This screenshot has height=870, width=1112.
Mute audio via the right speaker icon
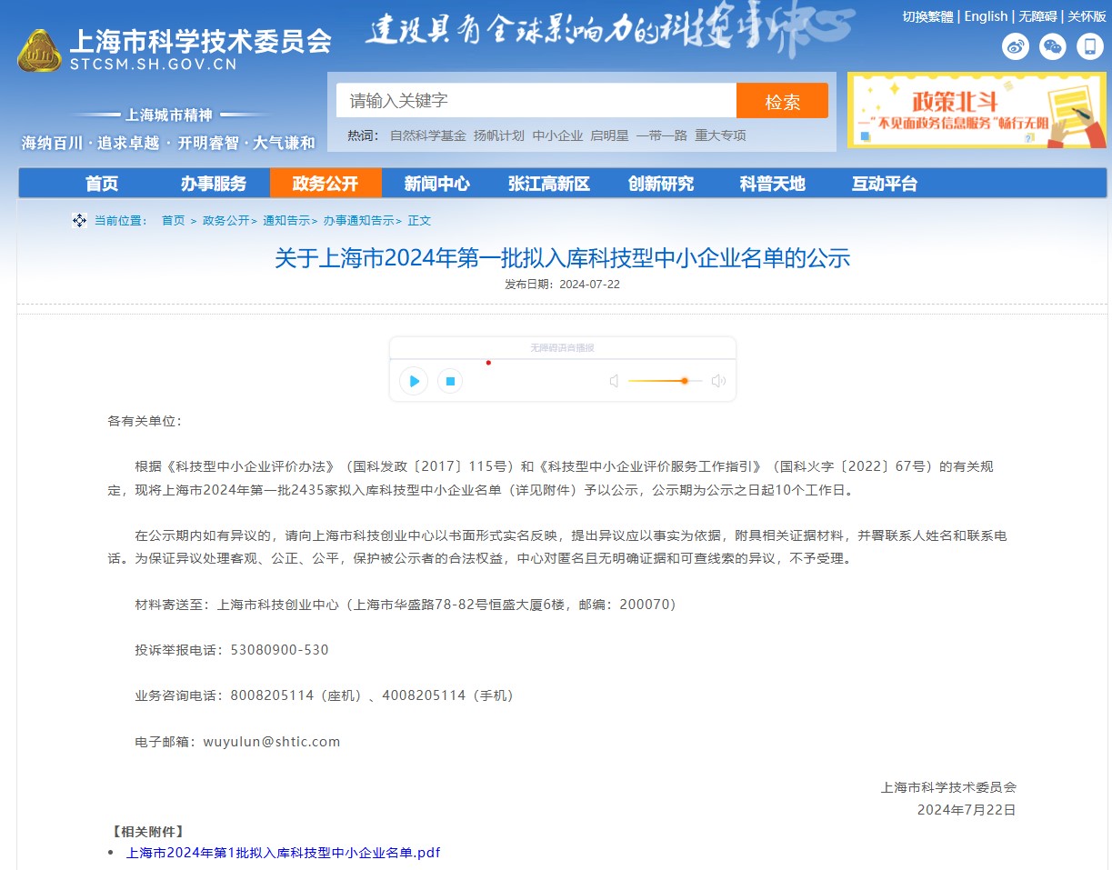pyautogui.click(x=718, y=381)
